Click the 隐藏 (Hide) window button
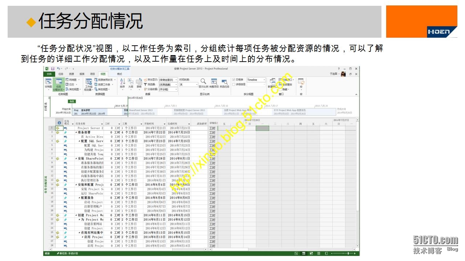Image resolution: width=465 pixels, height=261 pixels. pos(284,89)
